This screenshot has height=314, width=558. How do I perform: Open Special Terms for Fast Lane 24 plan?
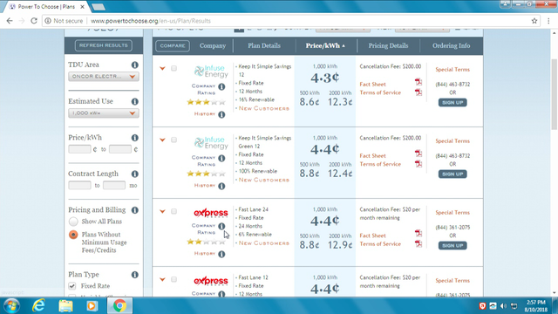453,213
